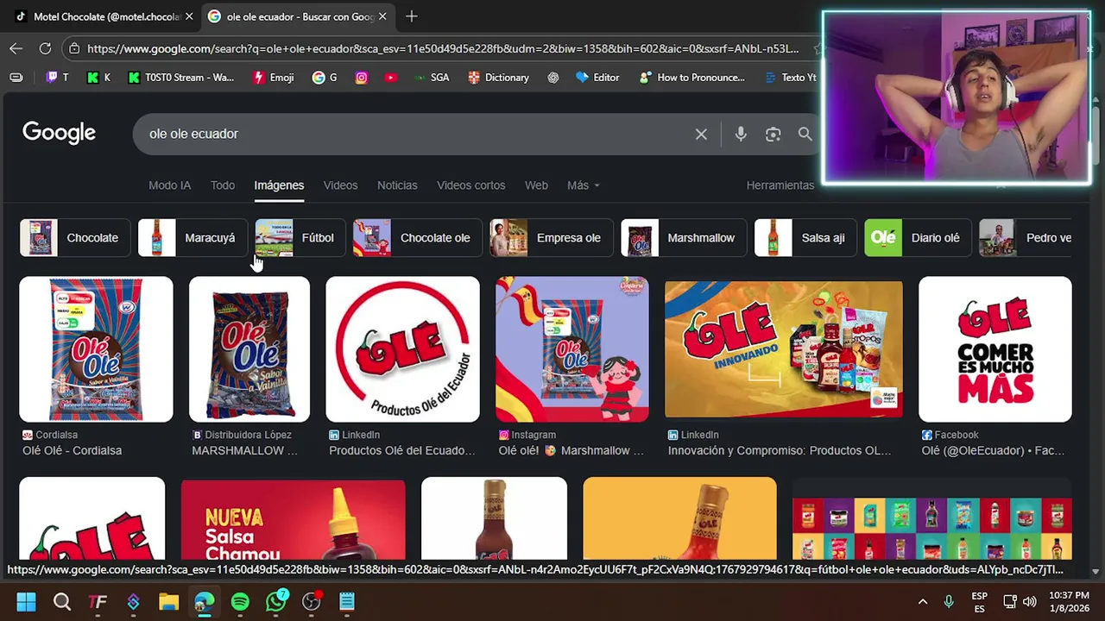Open the ChatGPT bookmark icon
1105x621 pixels.
[553, 78]
